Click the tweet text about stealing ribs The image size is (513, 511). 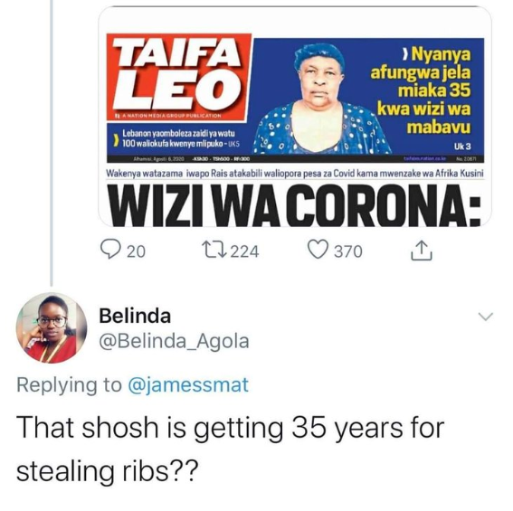pos(230,449)
